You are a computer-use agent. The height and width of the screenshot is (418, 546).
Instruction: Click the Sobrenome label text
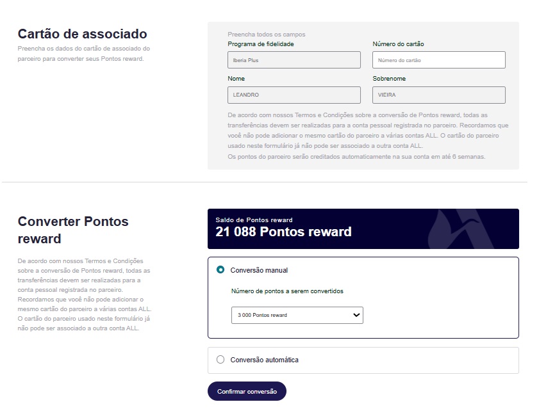pos(389,79)
